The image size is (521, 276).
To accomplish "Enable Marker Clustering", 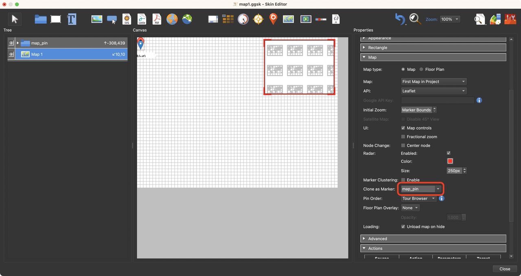I will pos(403,180).
